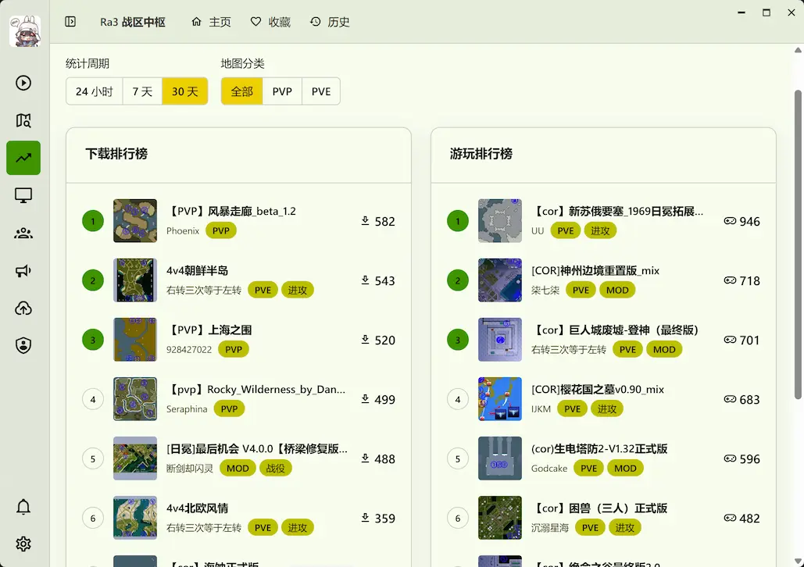Screen dimensions: 804x567
Task: Open the settings gear icon
Action: (x=23, y=544)
